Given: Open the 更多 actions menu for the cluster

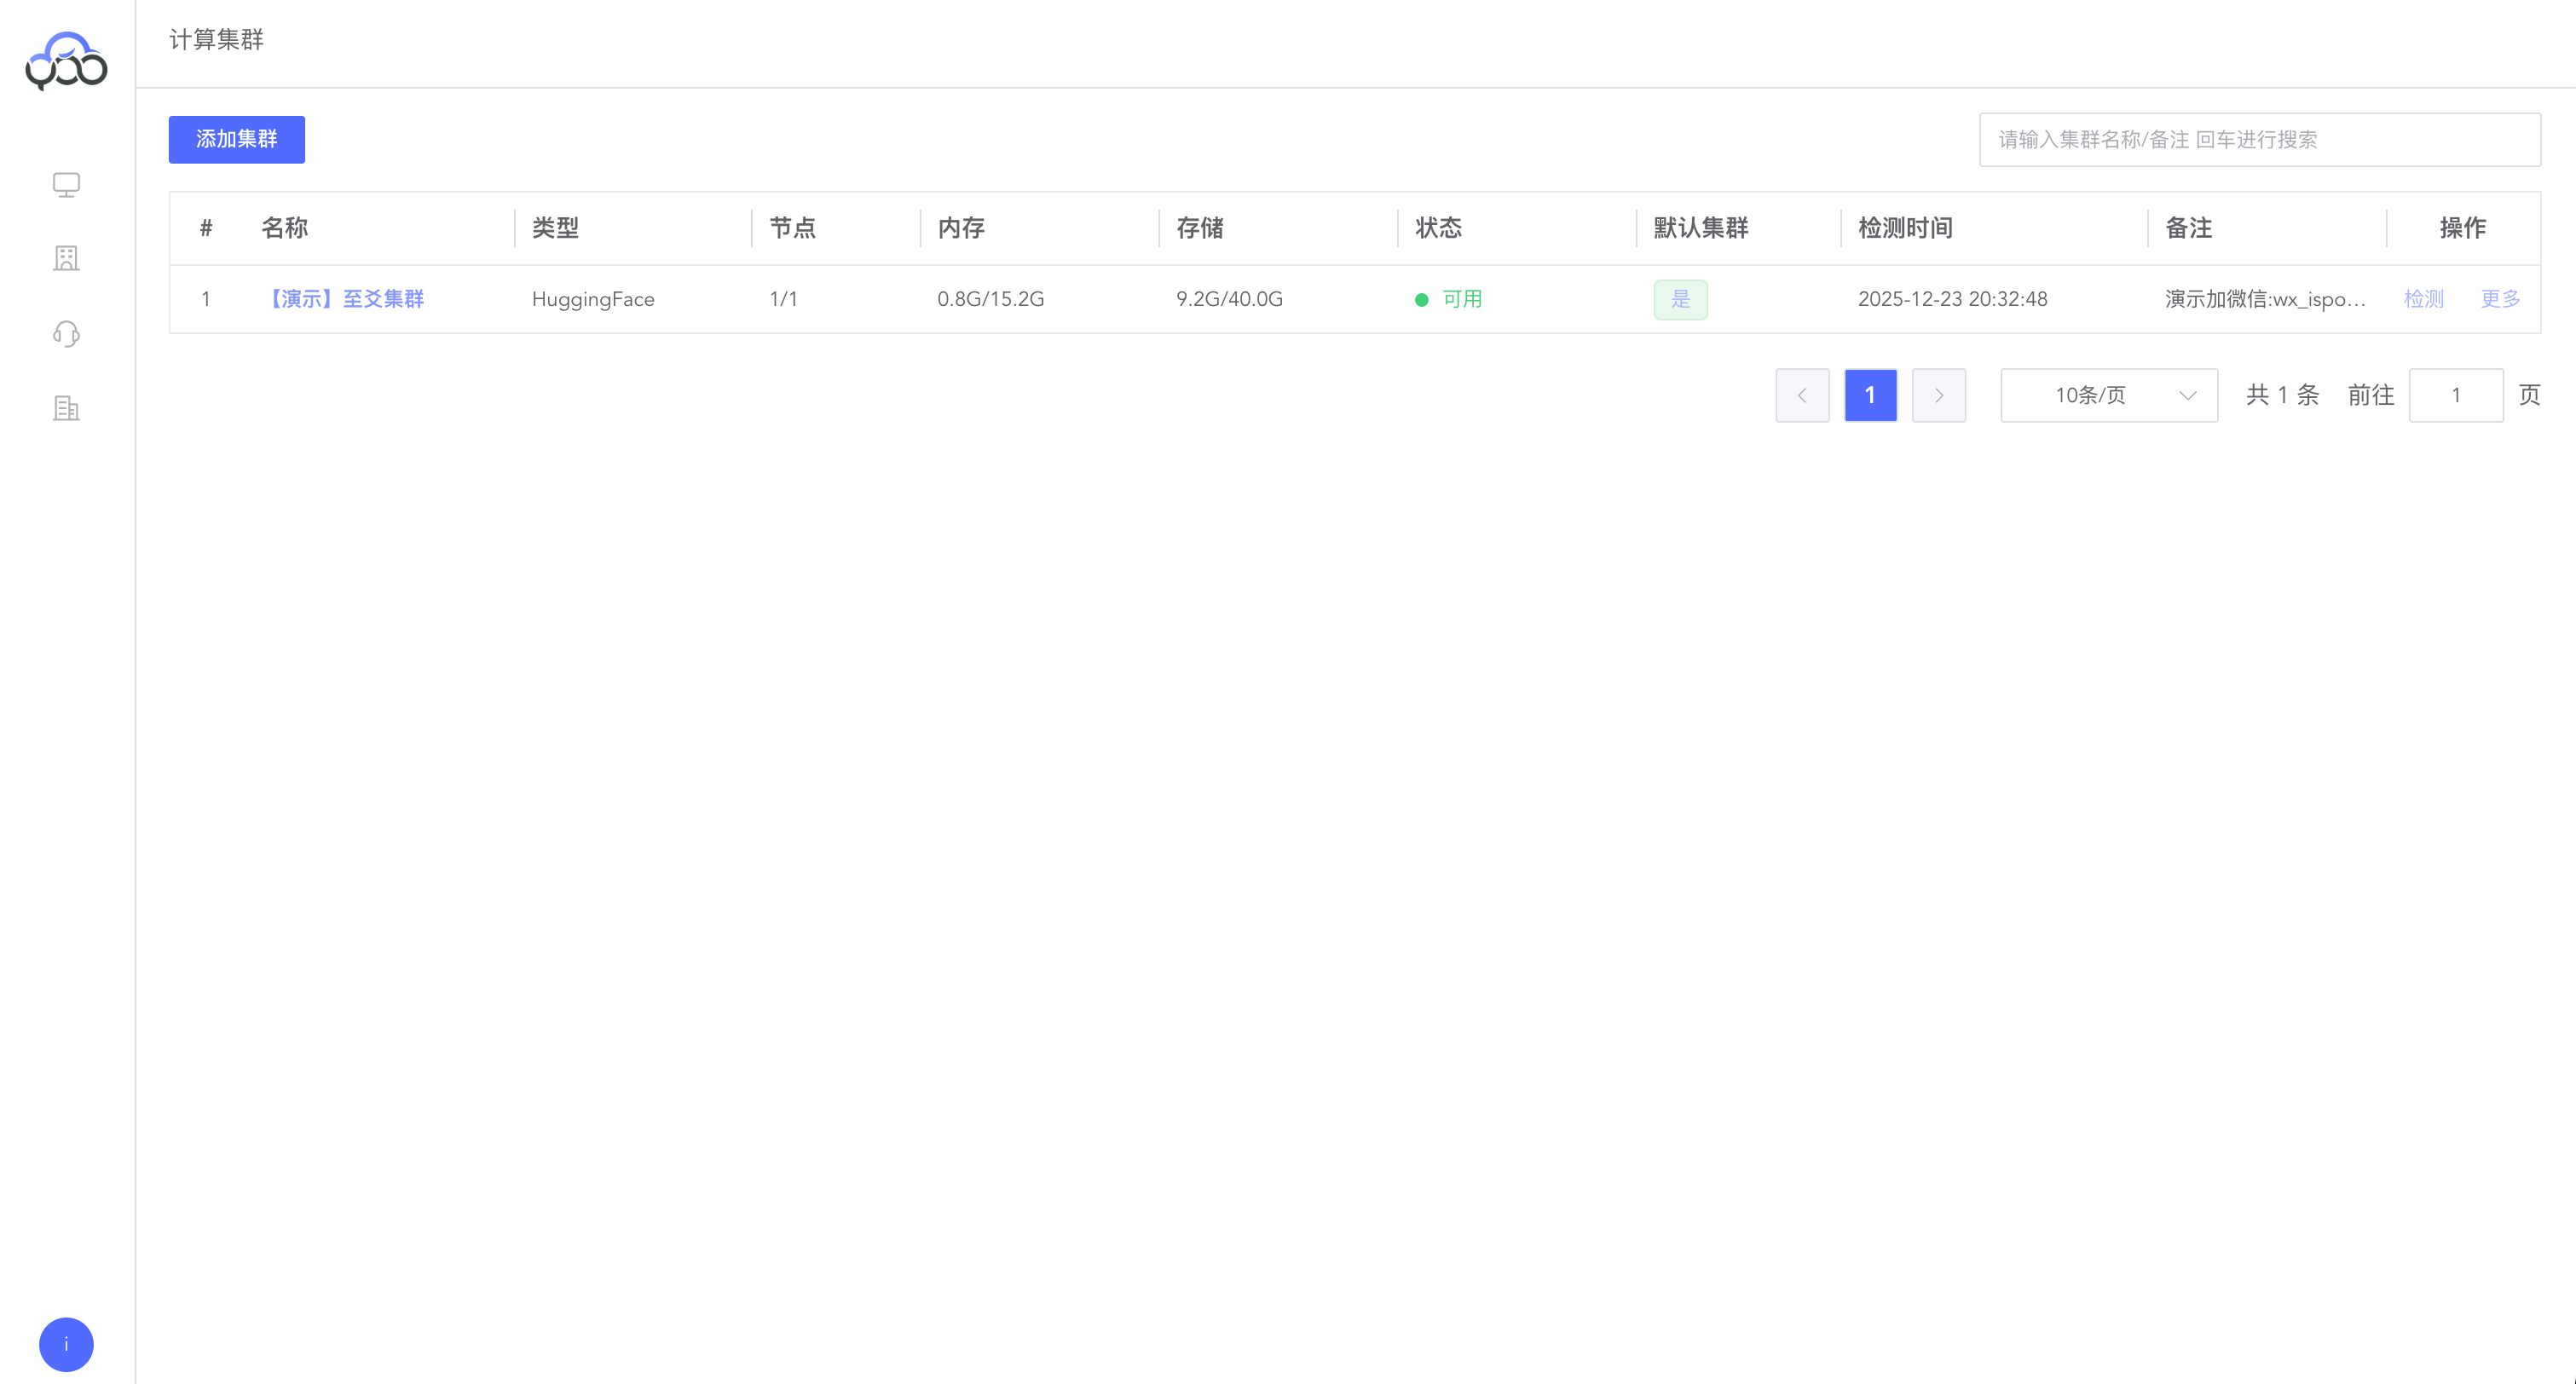Looking at the screenshot, I should (x=2499, y=299).
